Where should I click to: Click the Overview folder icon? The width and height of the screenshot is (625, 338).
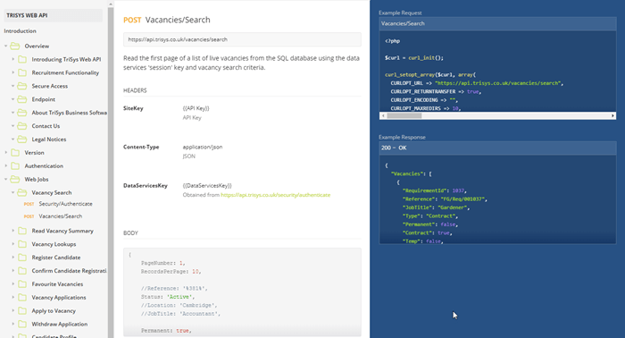(15, 46)
